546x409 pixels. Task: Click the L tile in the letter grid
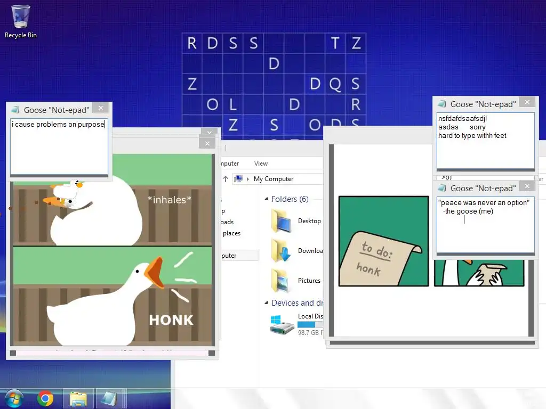click(x=232, y=104)
